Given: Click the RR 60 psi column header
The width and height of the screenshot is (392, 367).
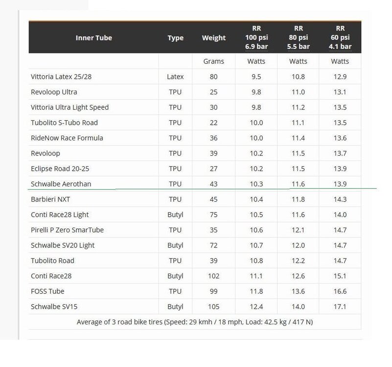Looking at the screenshot, I should click(x=340, y=38).
